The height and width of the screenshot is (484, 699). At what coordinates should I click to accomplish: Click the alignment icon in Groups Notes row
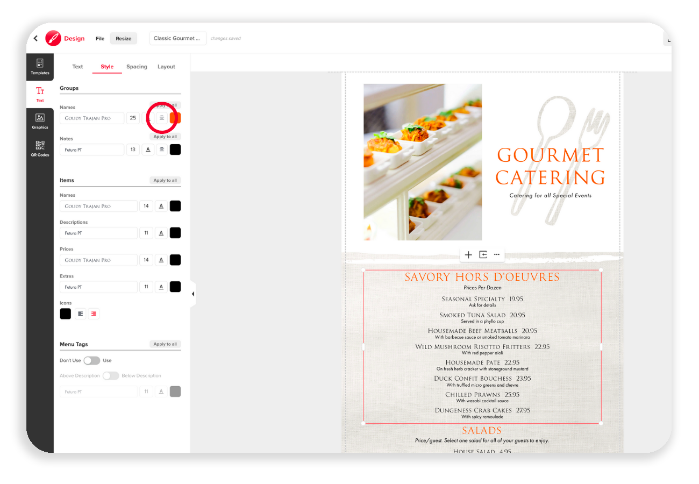[162, 150]
